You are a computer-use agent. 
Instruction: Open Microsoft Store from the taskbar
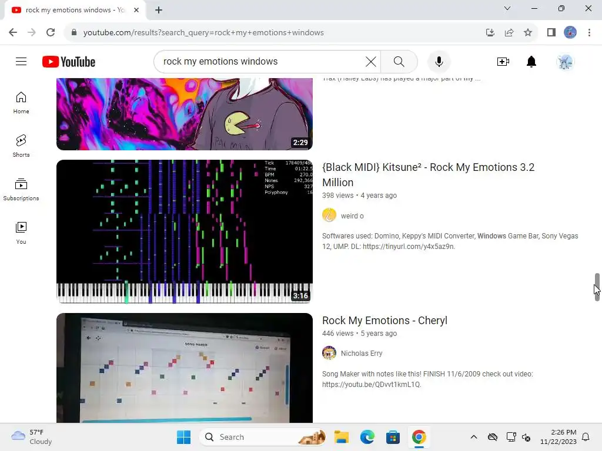[x=393, y=437]
